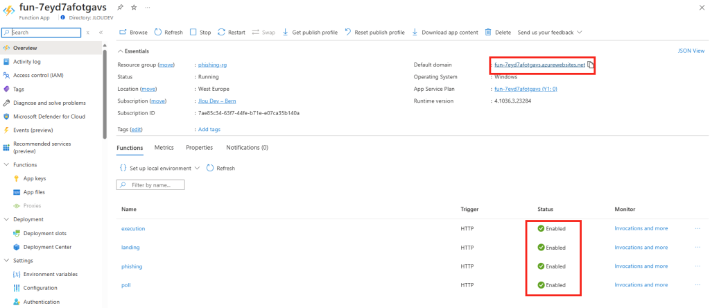Collapse the sidebar with double chevron
This screenshot has height=308, width=710.
coord(101,33)
